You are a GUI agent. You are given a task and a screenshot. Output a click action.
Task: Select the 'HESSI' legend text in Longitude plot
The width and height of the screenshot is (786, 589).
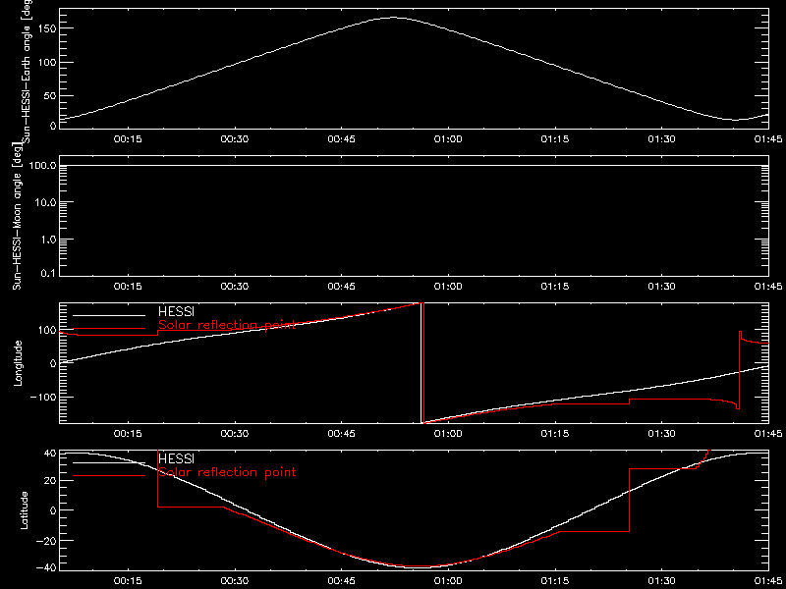pos(176,313)
